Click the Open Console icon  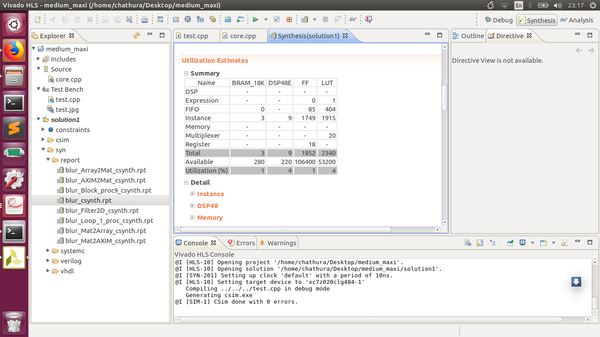544,243
